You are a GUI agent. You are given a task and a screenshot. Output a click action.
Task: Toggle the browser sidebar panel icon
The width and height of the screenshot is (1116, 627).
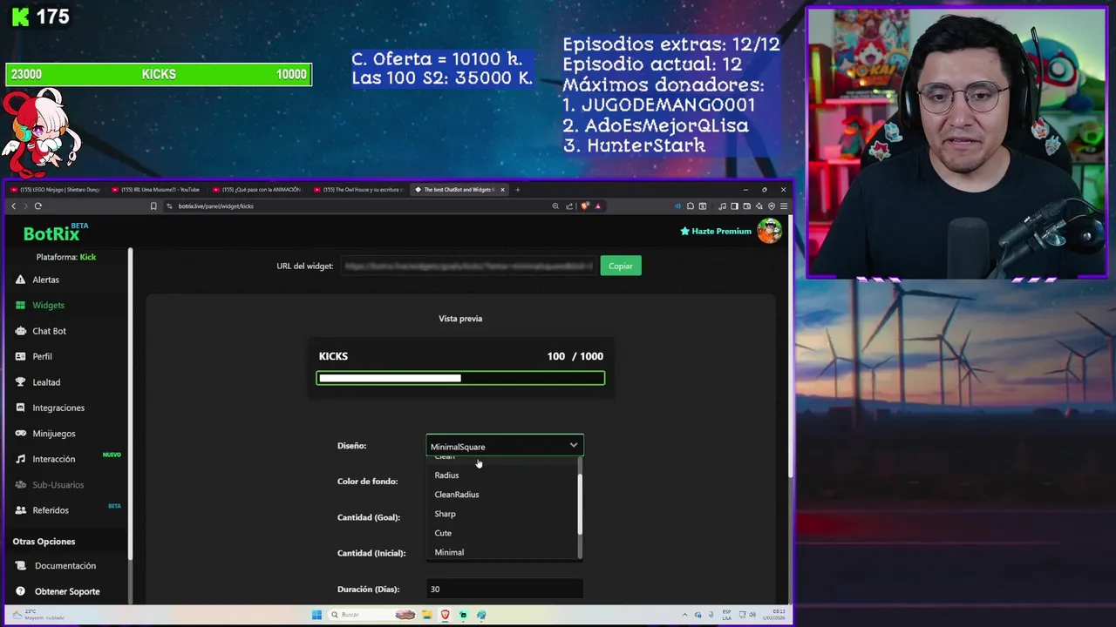click(734, 206)
